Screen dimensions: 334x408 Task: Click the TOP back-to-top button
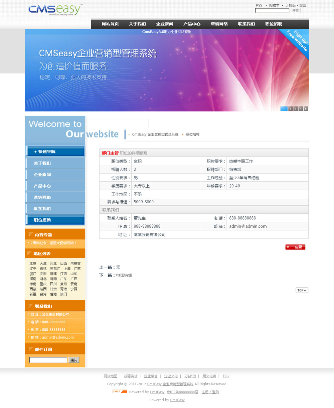point(302,290)
